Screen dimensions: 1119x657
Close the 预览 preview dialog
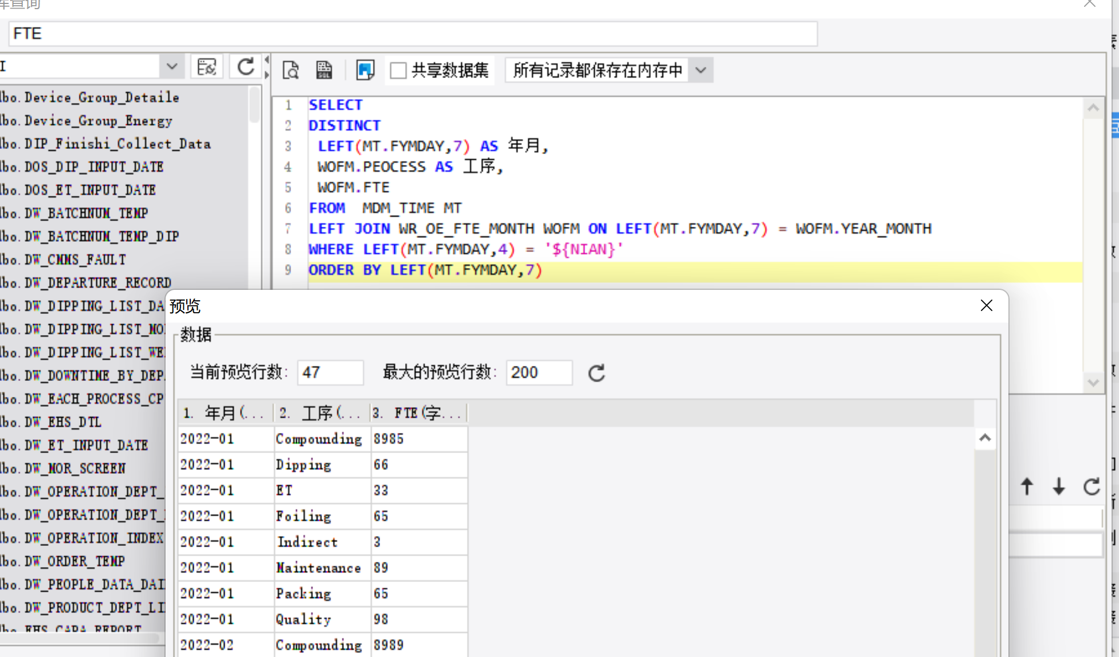point(986,306)
